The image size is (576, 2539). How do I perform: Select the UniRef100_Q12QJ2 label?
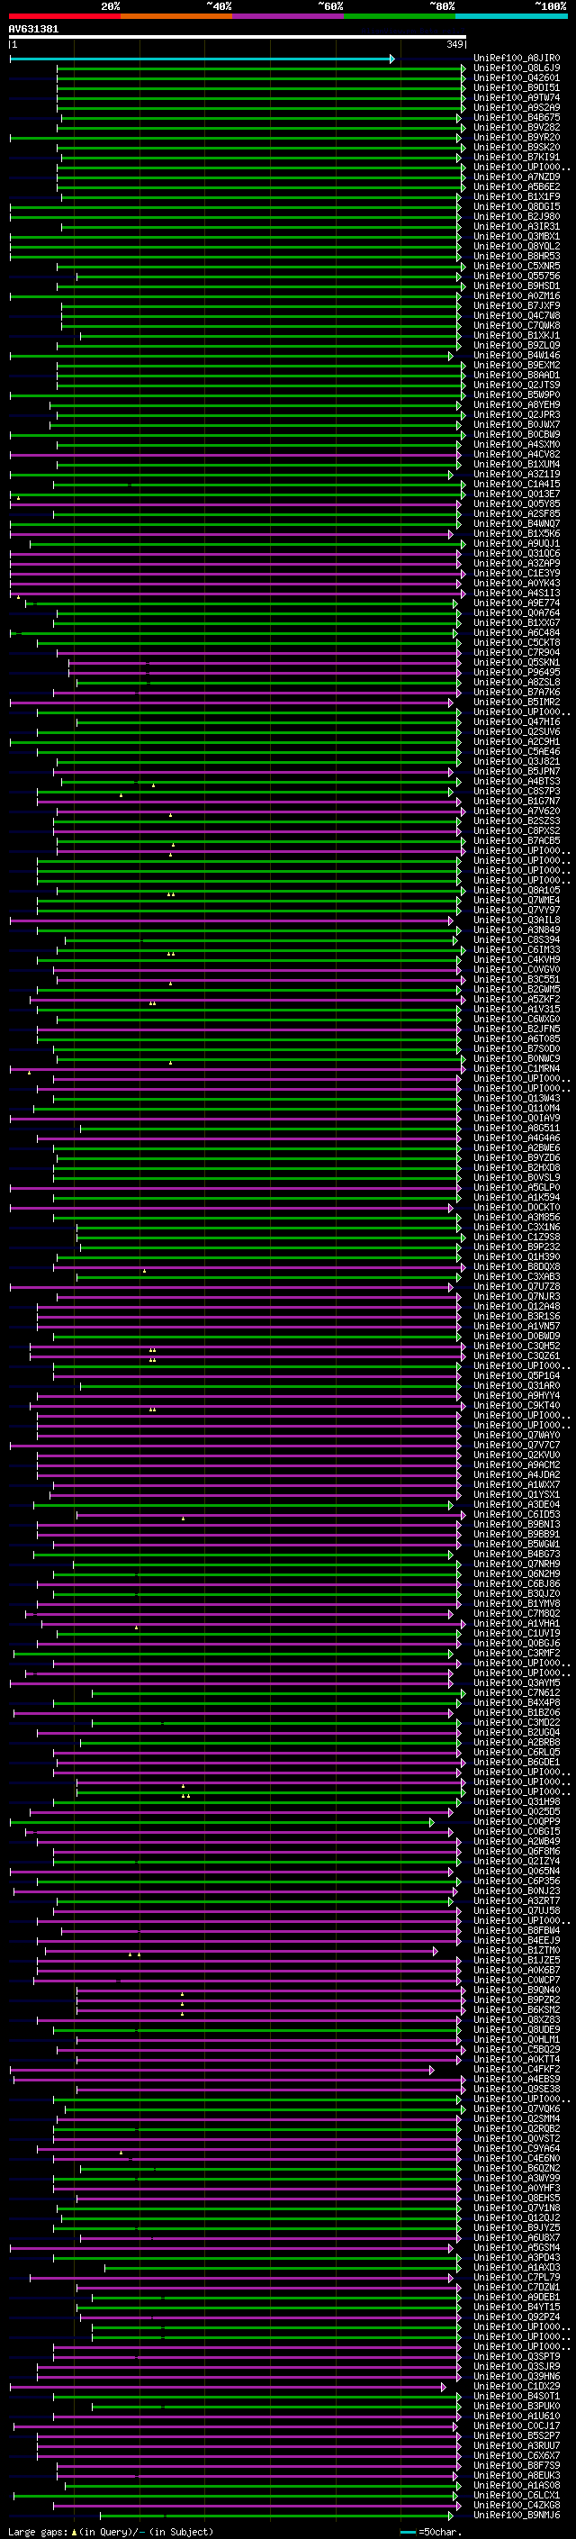(x=516, y=2217)
